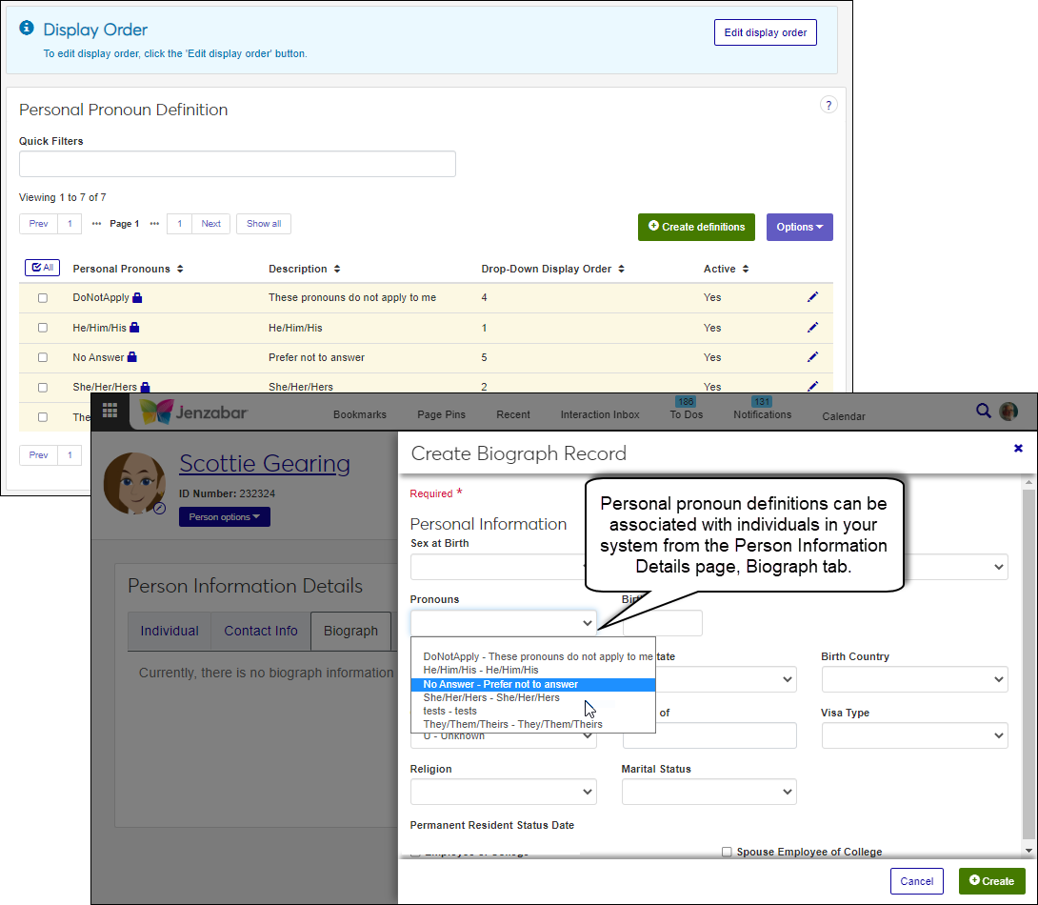Open the Marital Status dropdown
1038x905 pixels.
(709, 792)
